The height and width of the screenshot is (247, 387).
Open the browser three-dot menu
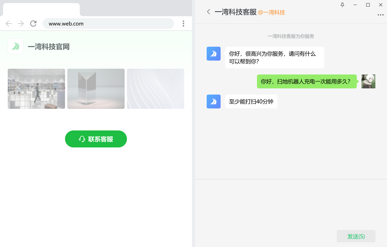[183, 23]
